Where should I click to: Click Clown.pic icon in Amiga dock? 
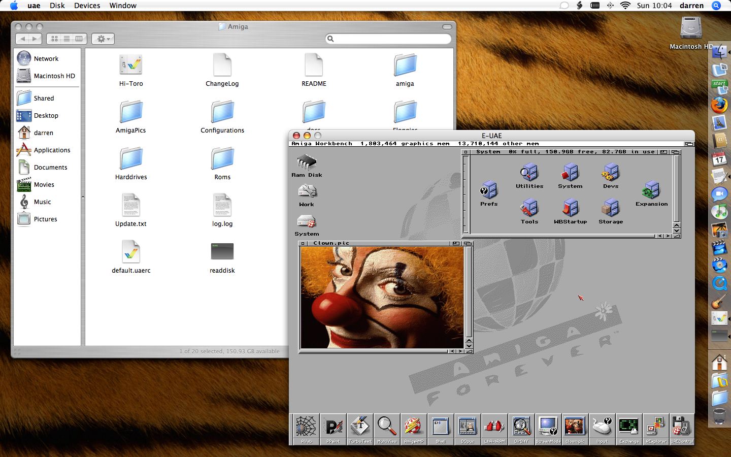pos(575,429)
